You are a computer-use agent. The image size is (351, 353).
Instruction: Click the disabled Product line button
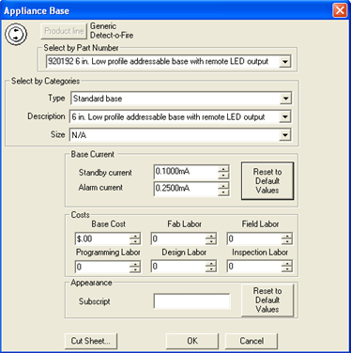(64, 31)
